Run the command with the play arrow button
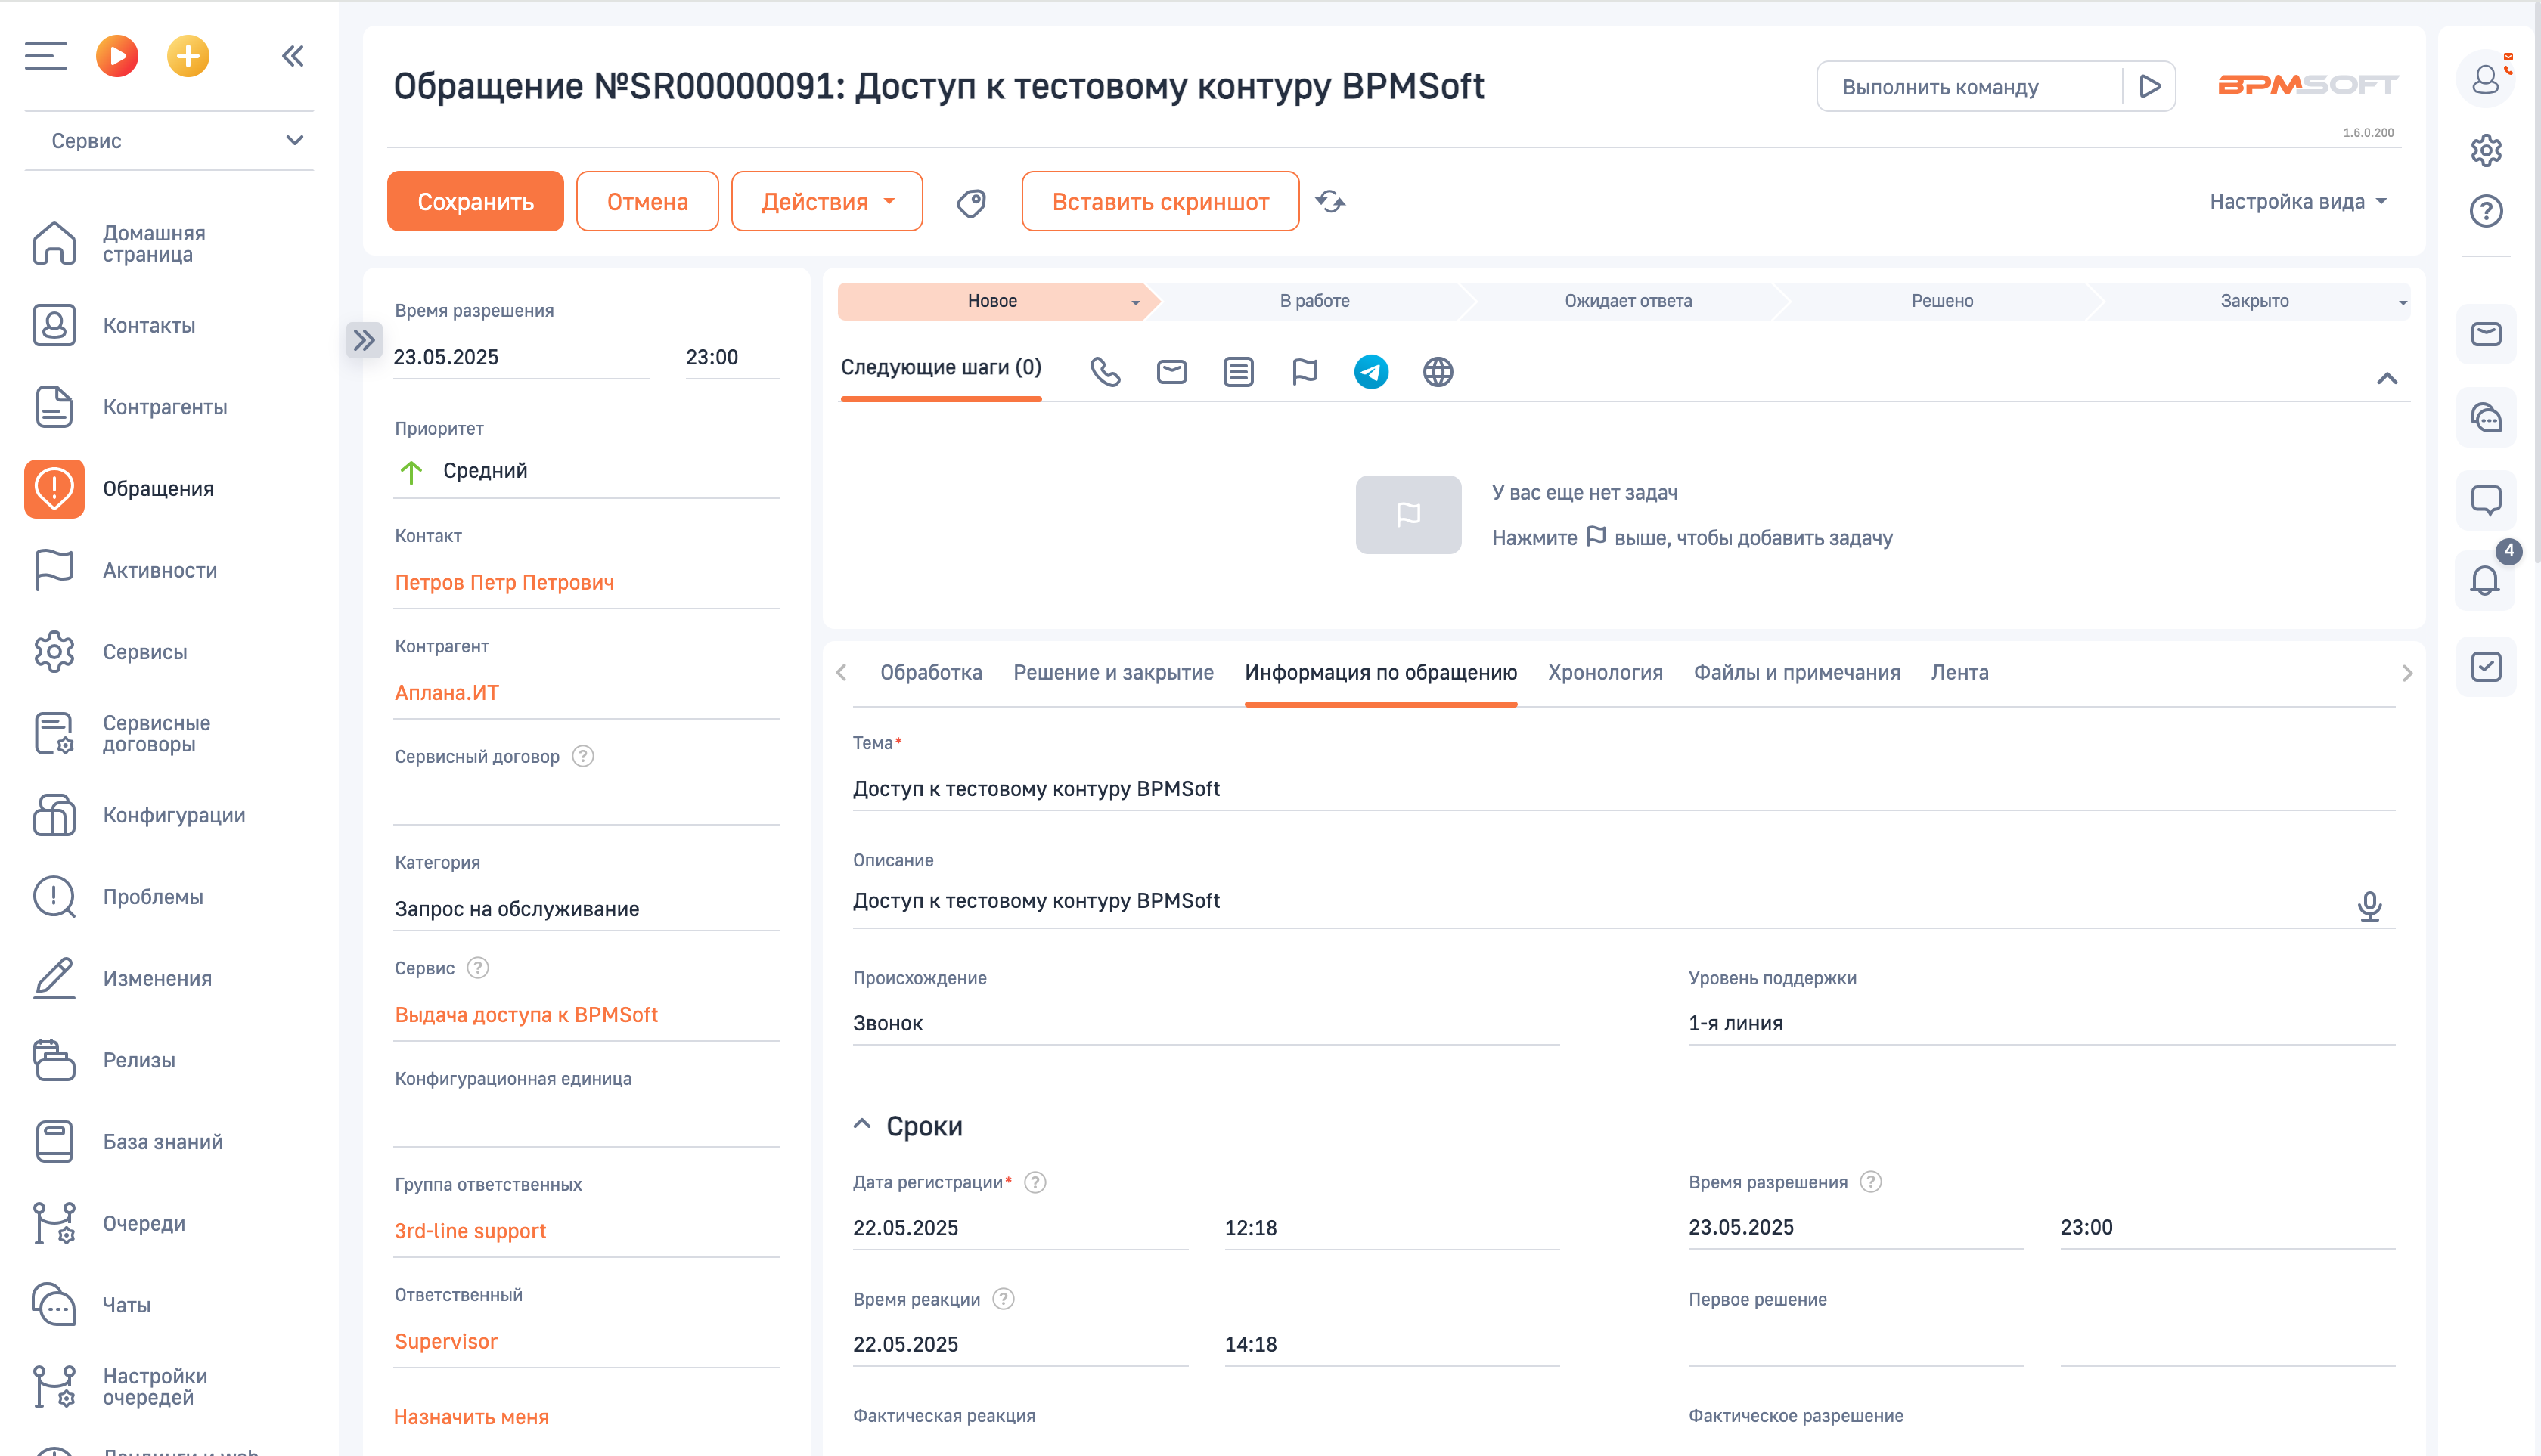2541x1456 pixels. [2149, 87]
